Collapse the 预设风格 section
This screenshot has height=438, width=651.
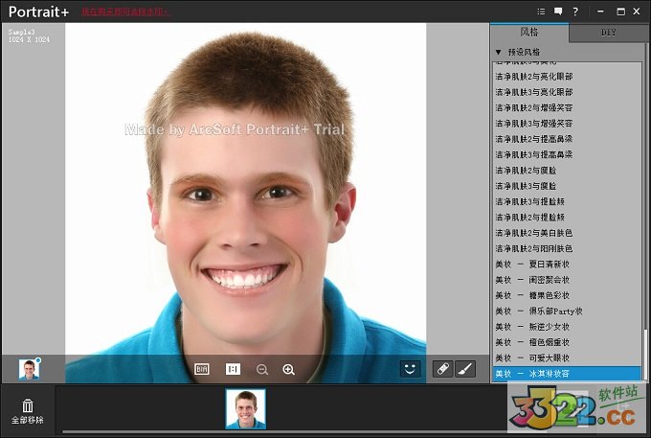pos(498,52)
